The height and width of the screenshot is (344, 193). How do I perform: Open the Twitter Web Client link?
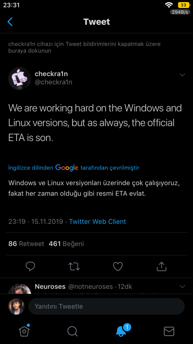coord(97,222)
